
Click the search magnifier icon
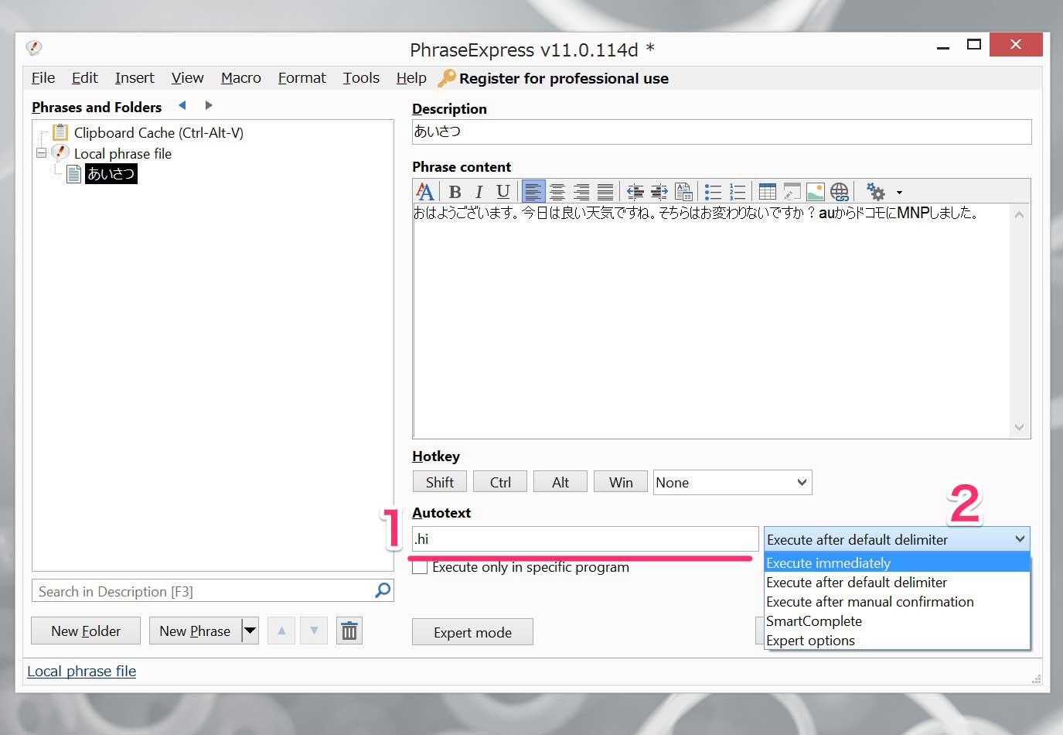tap(383, 591)
